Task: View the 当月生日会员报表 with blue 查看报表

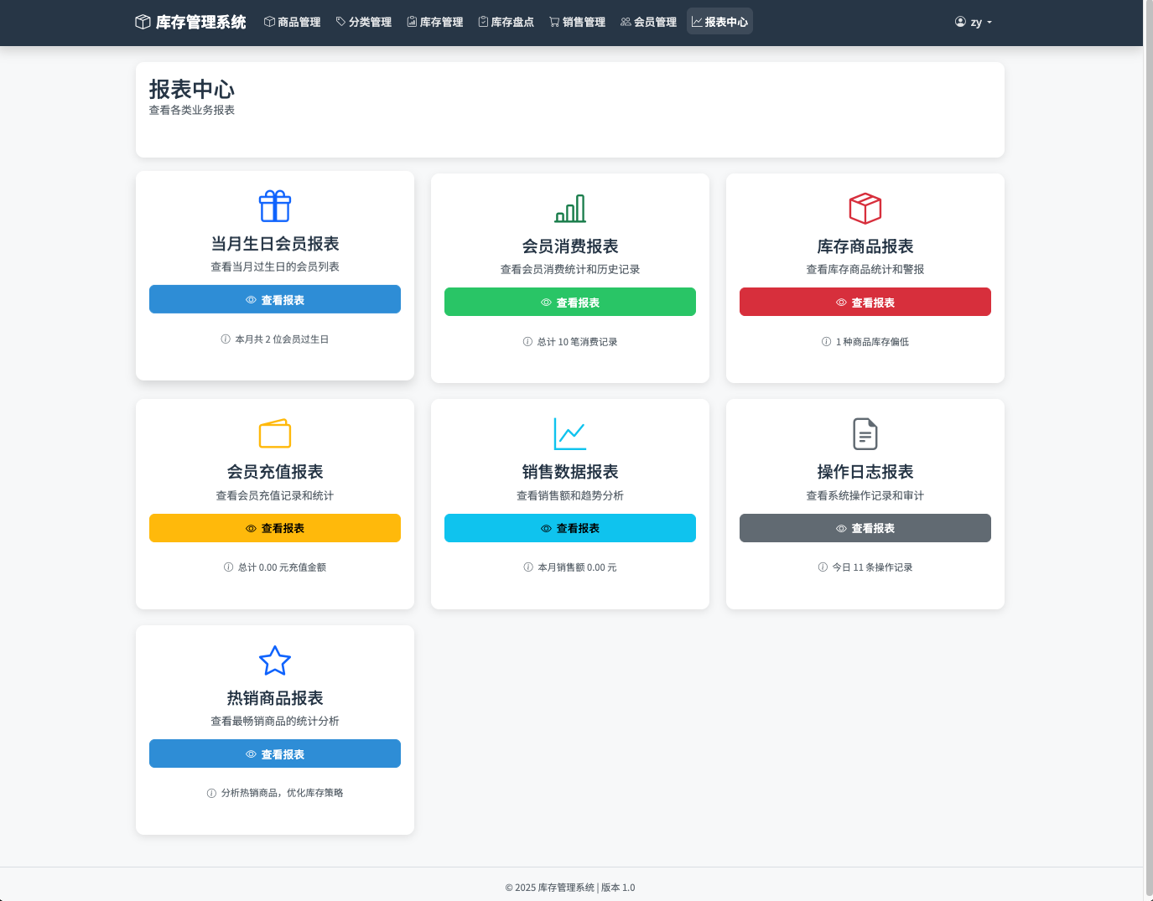Action: point(275,299)
